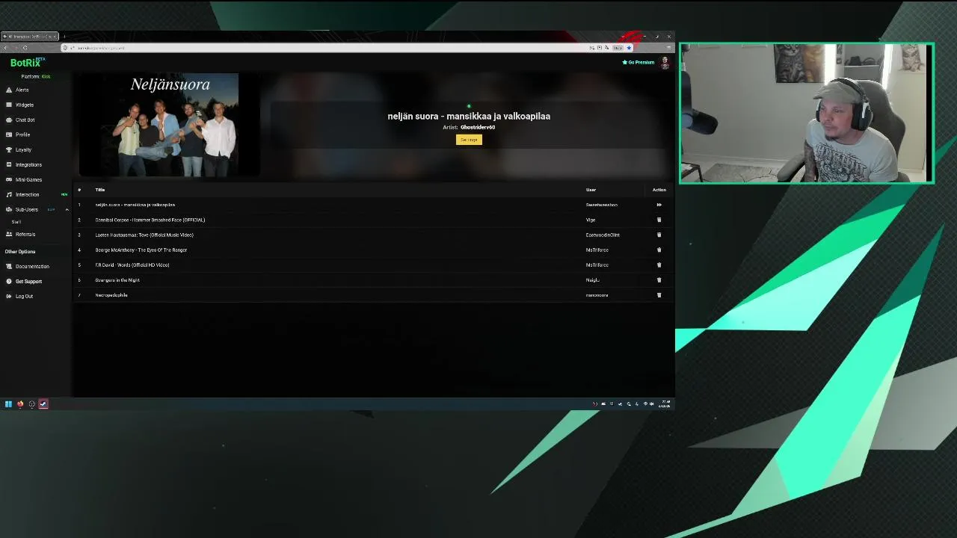Click the Go Premium link

point(638,62)
